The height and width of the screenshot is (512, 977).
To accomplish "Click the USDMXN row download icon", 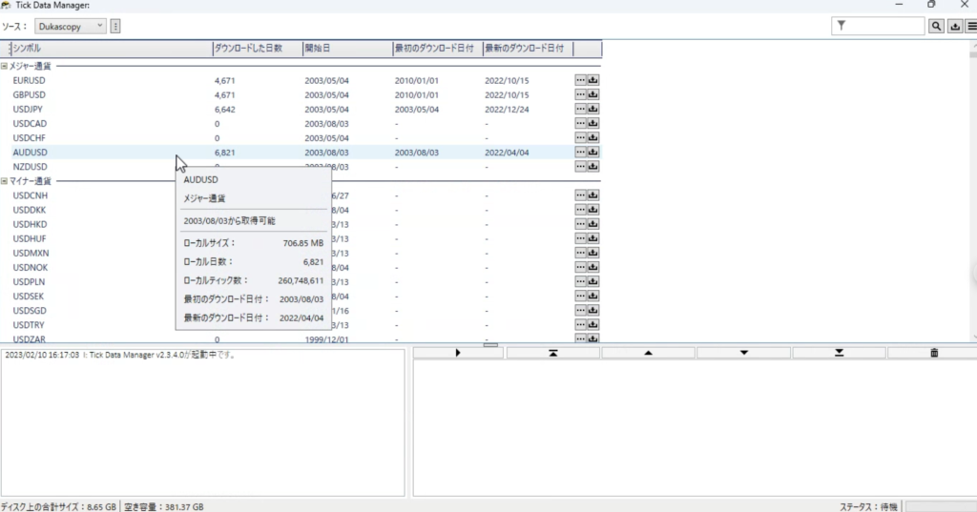I will [593, 253].
